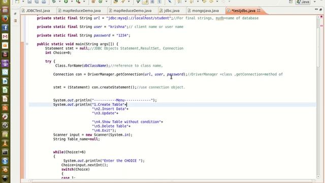Open the dropdown arrow beside External Tools icon
This screenshot has width=325, height=183.
point(84,2)
